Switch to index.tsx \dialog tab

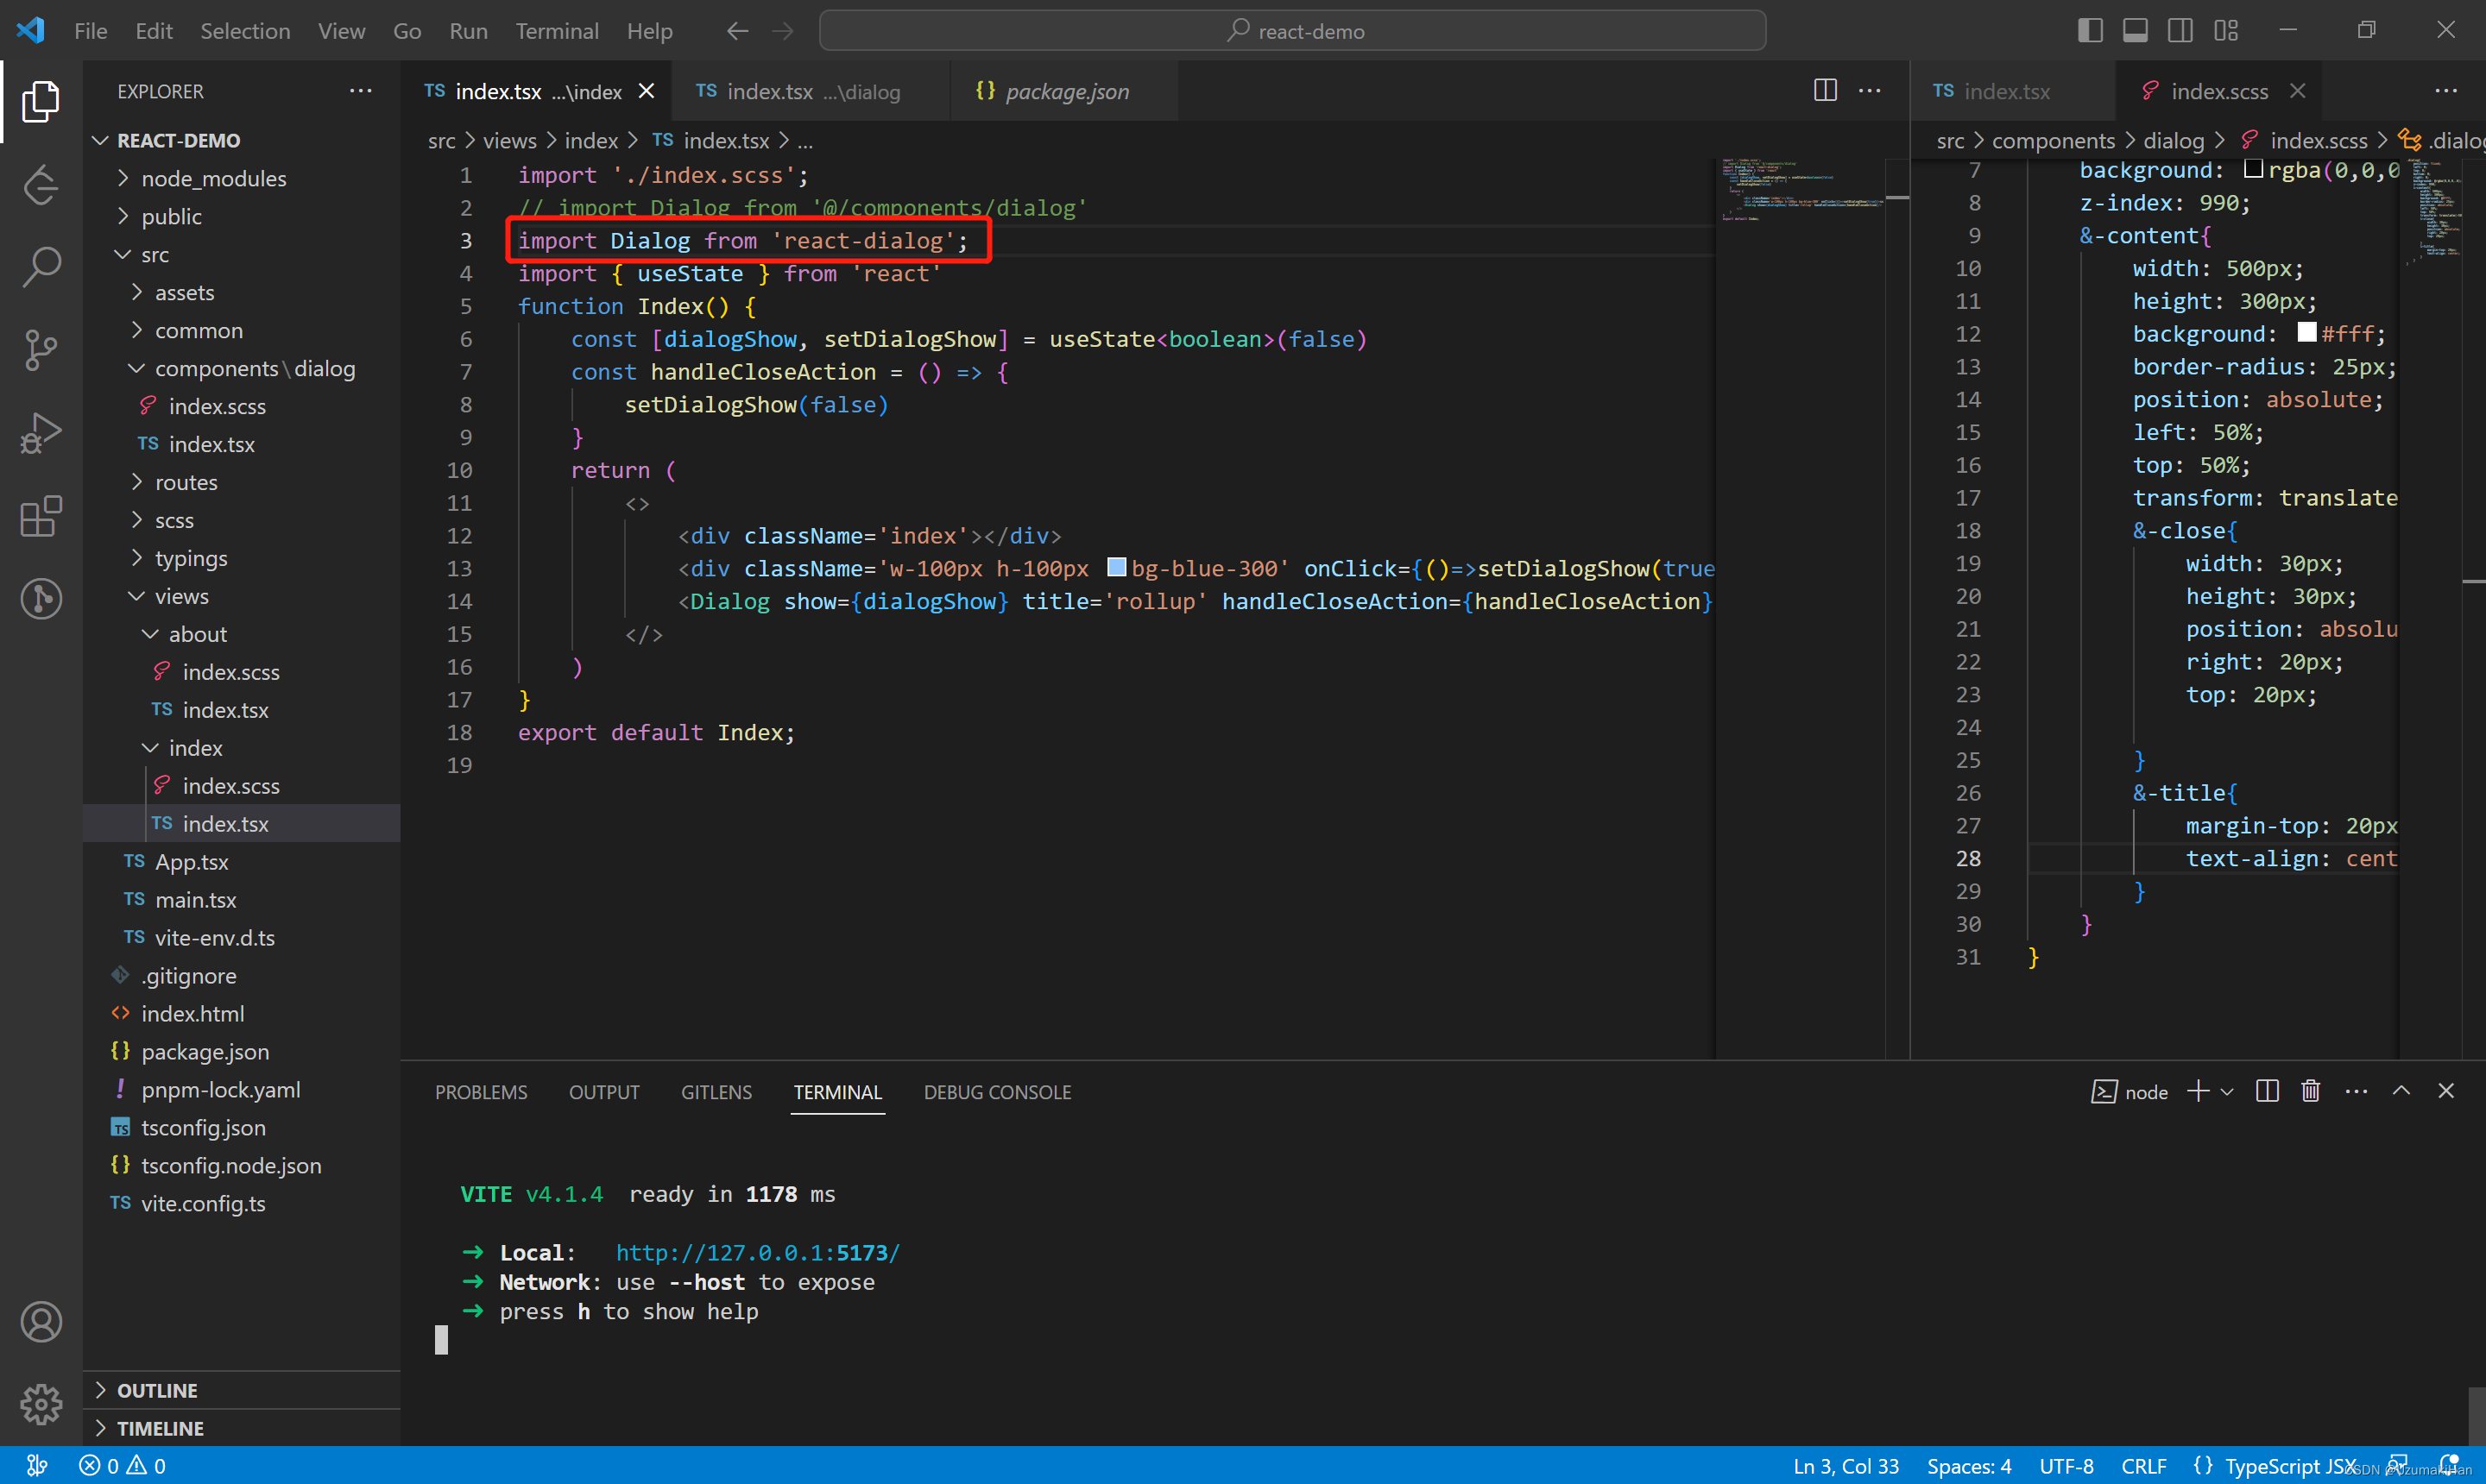tap(810, 91)
